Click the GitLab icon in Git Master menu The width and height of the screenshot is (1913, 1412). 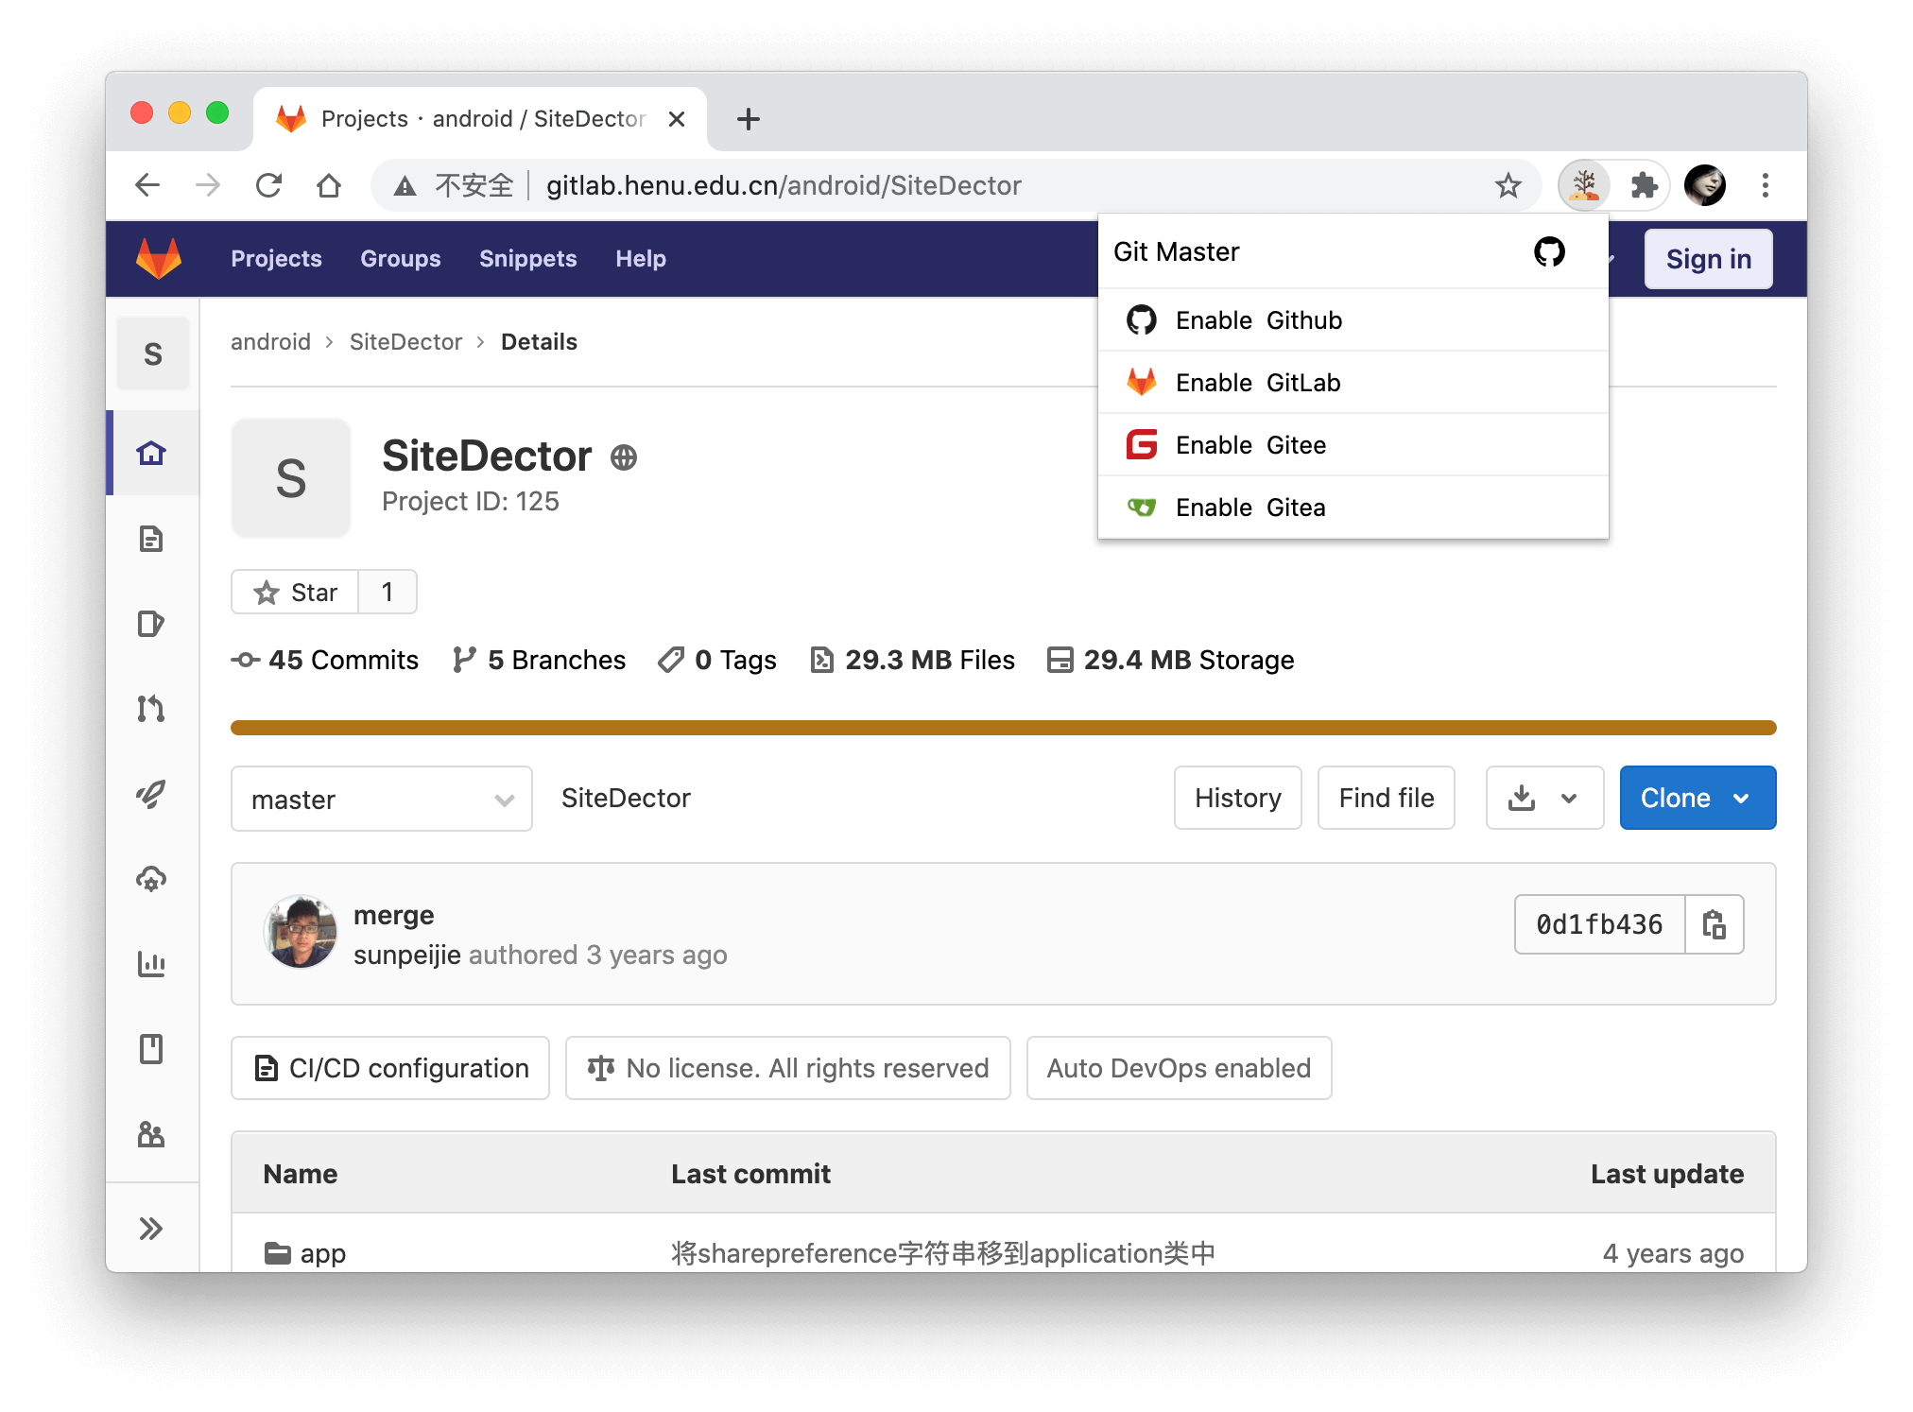point(1141,382)
